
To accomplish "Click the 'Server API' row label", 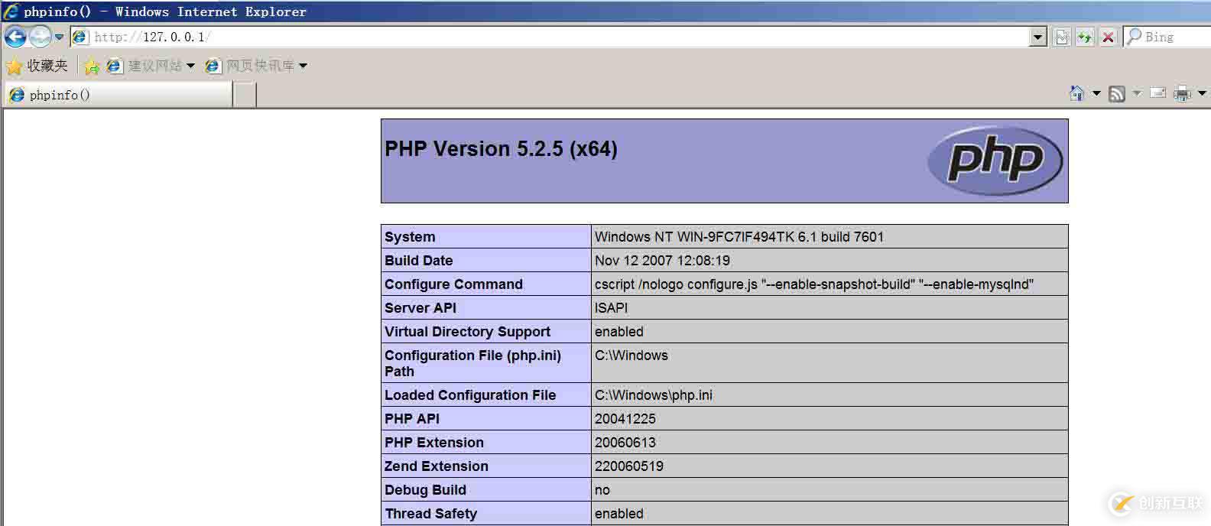I will click(x=420, y=308).
